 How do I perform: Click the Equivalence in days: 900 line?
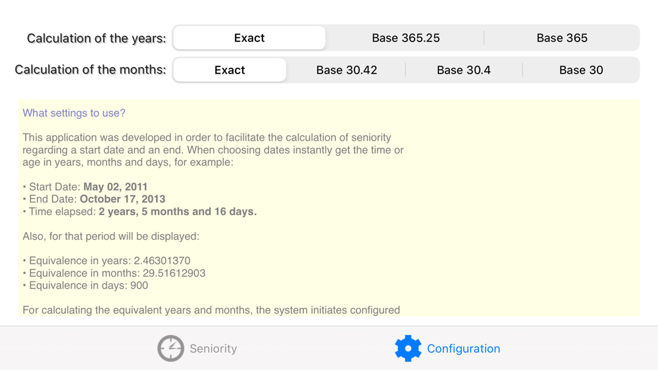[85, 285]
